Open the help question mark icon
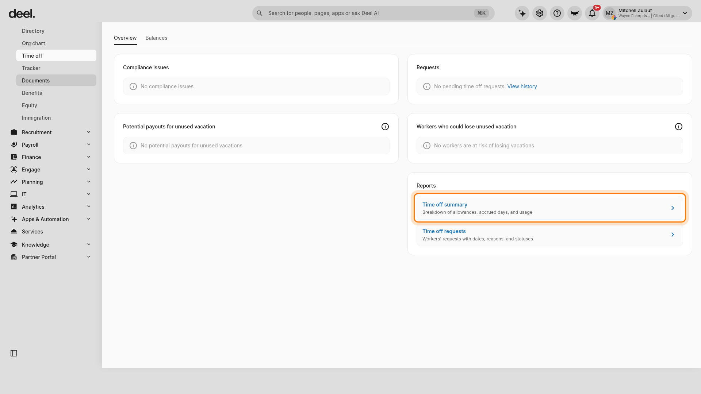 557,13
